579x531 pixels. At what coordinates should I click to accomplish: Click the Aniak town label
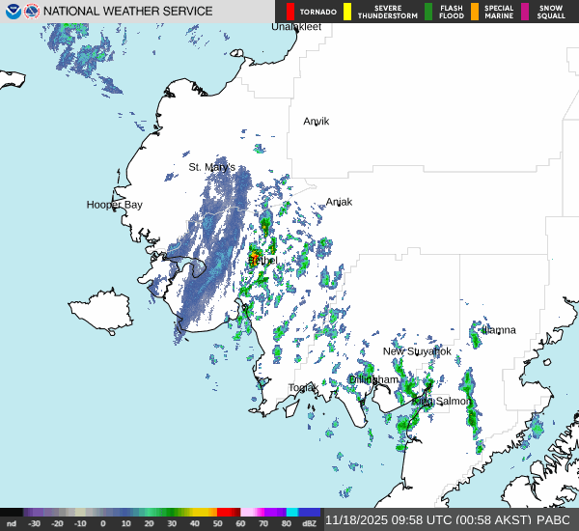[x=339, y=202]
